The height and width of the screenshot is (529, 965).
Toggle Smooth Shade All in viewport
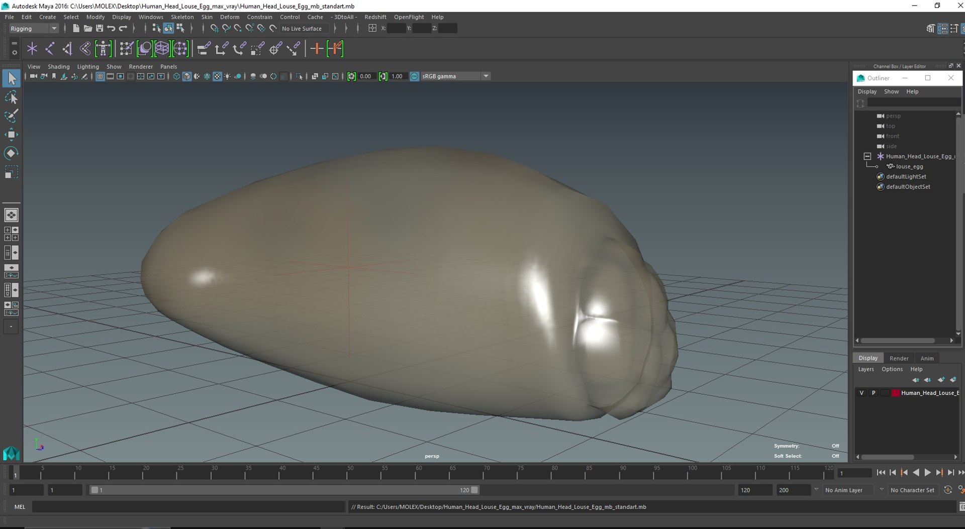click(x=187, y=76)
